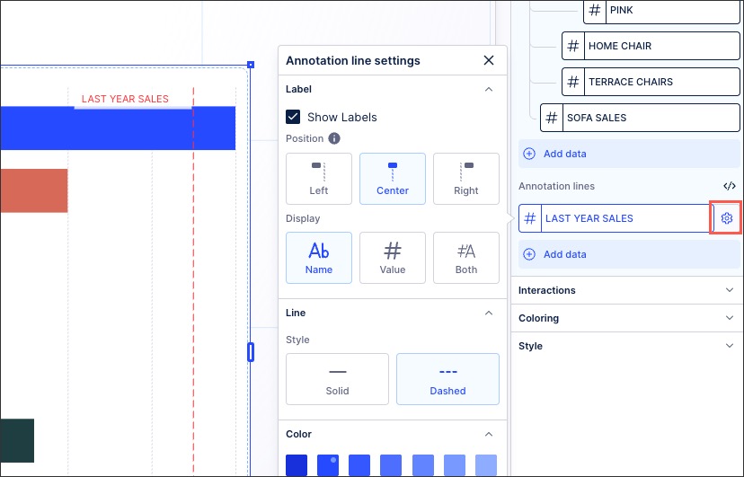
Task: Click plus icon below LAST YEAR SALES annotation
Action: [x=529, y=254]
